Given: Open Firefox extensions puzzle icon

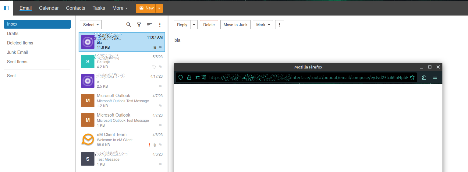Looking at the screenshot, I should 424,78.
